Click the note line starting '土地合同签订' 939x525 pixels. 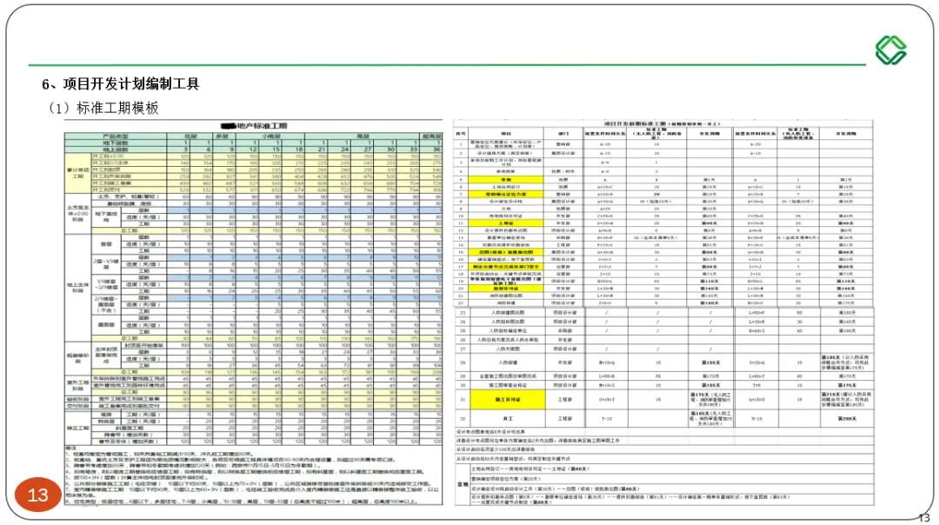point(530,469)
